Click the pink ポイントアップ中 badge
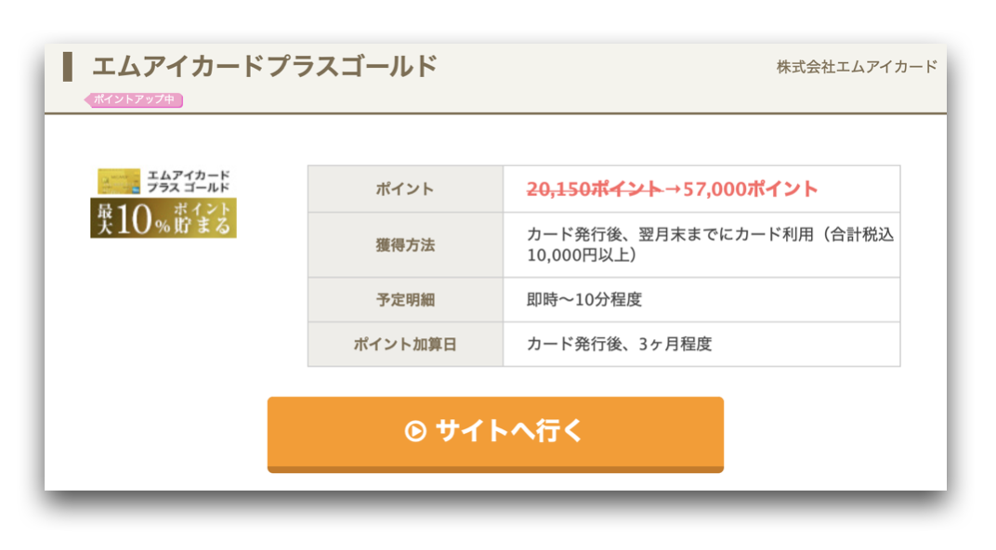Image resolution: width=996 pixels, height=550 pixels. (134, 99)
